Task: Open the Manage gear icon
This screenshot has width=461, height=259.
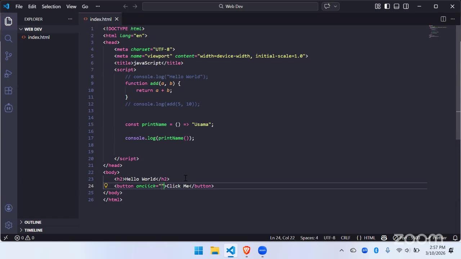Action: [x=9, y=225]
